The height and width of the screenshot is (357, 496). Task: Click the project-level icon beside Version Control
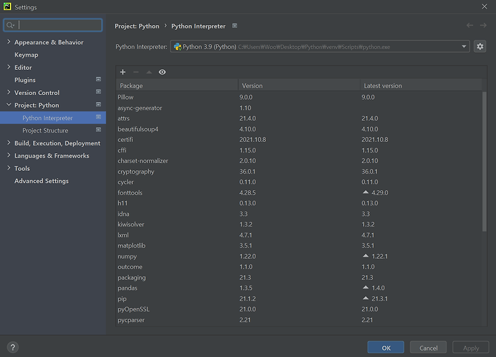[x=99, y=92]
